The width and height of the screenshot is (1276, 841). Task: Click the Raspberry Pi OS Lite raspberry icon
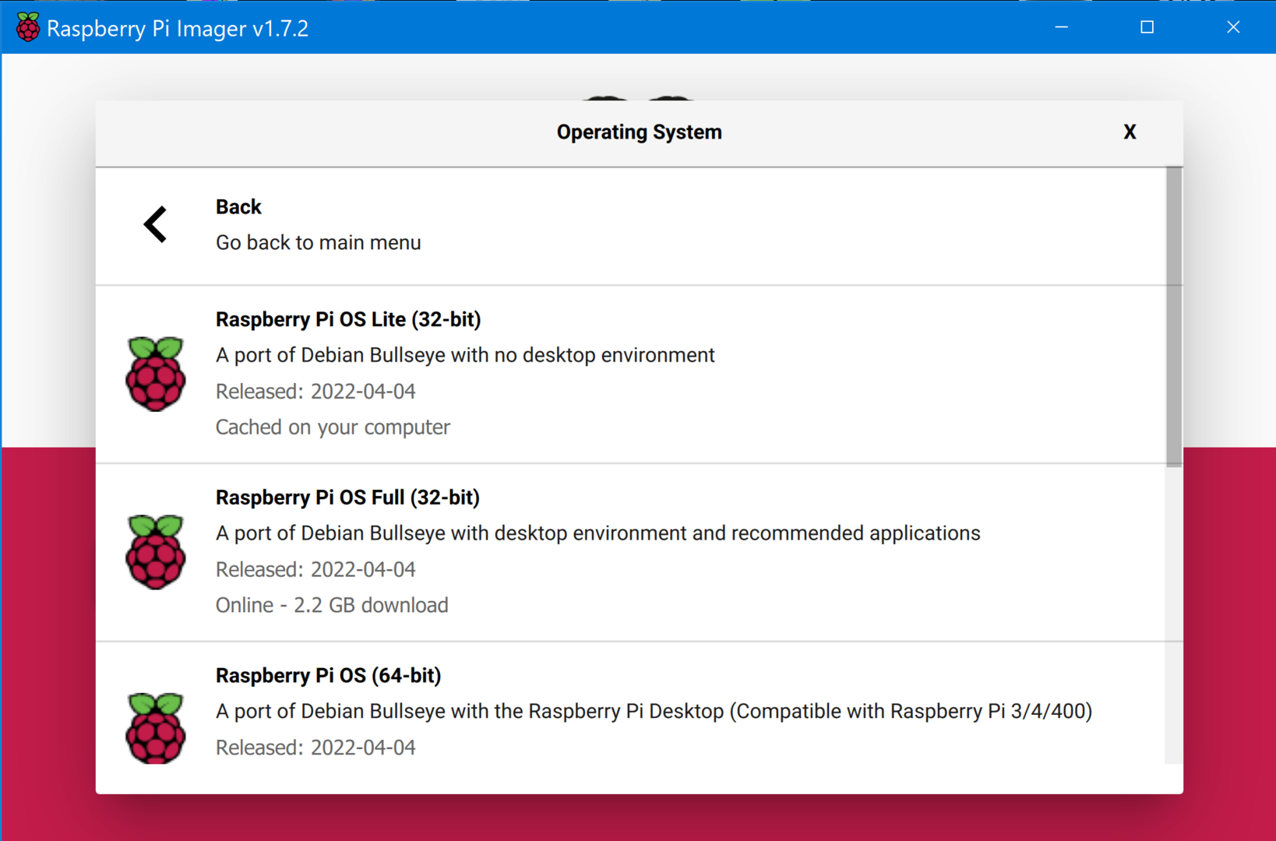coord(156,374)
